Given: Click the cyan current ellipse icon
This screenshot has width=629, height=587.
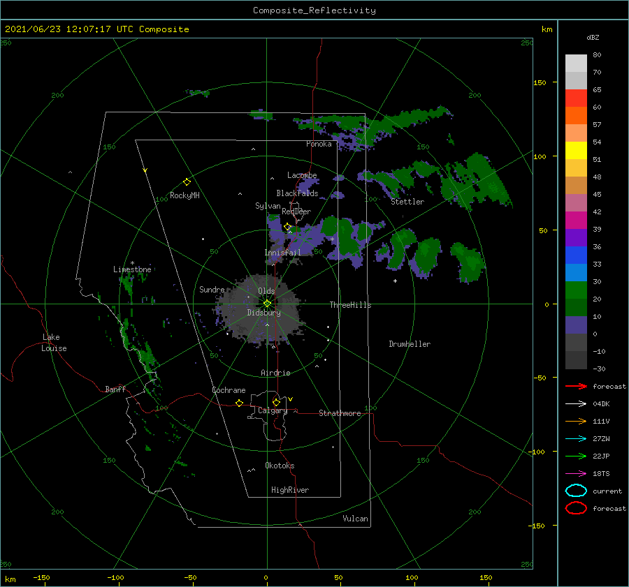Looking at the screenshot, I should pos(576,491).
